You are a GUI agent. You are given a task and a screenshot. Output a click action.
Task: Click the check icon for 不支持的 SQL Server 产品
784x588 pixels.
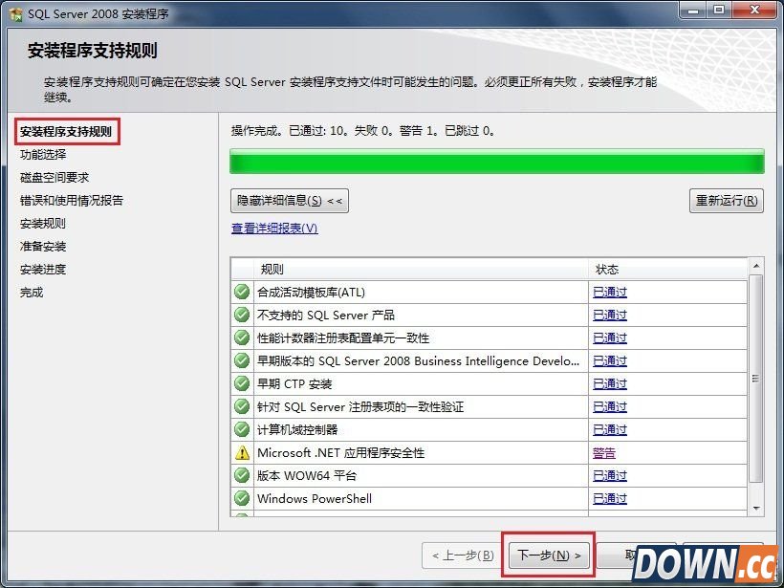[x=242, y=315]
